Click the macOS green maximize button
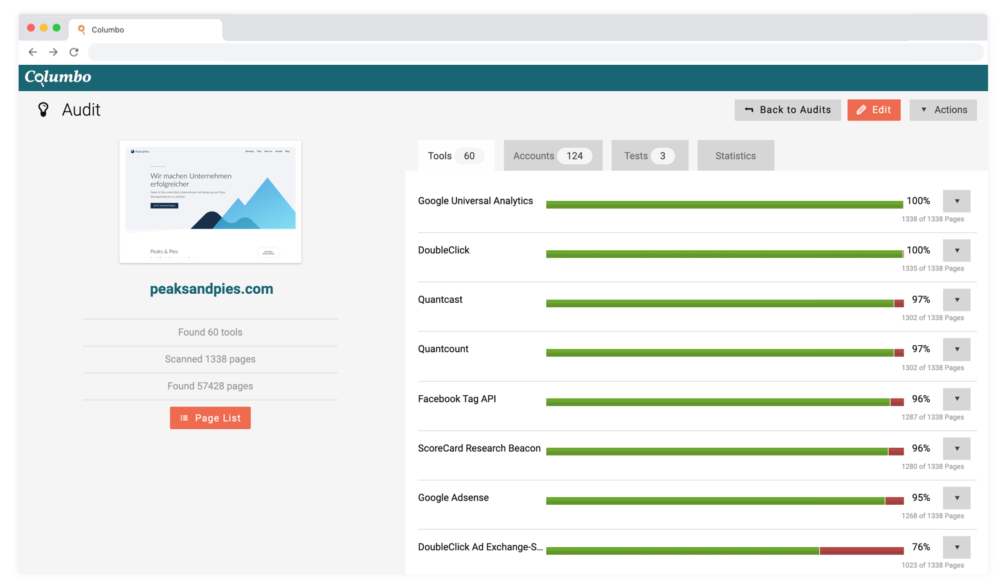 tap(56, 28)
